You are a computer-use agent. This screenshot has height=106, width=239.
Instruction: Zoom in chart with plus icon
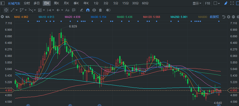pos(228,17)
